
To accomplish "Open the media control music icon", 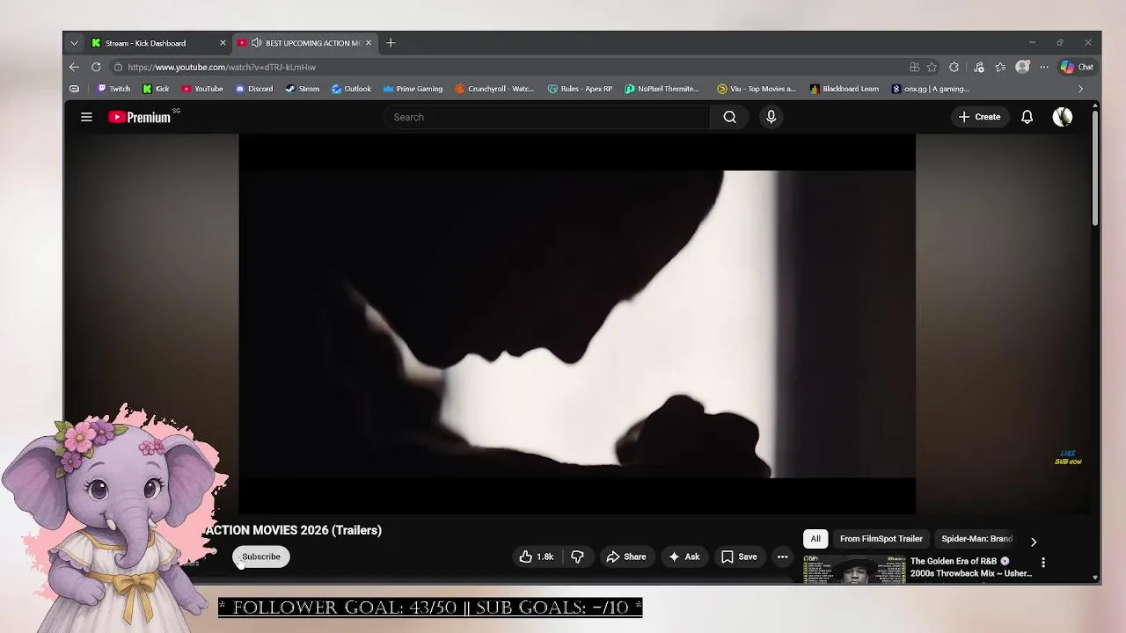I will pos(978,67).
